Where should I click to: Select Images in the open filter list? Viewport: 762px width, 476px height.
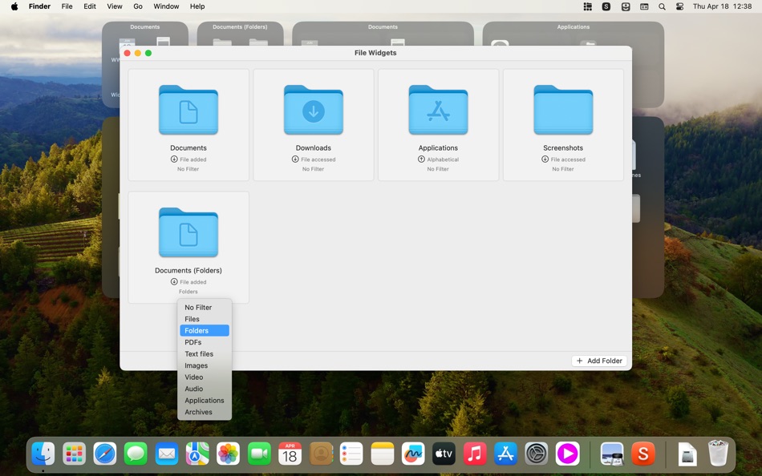[196, 365]
